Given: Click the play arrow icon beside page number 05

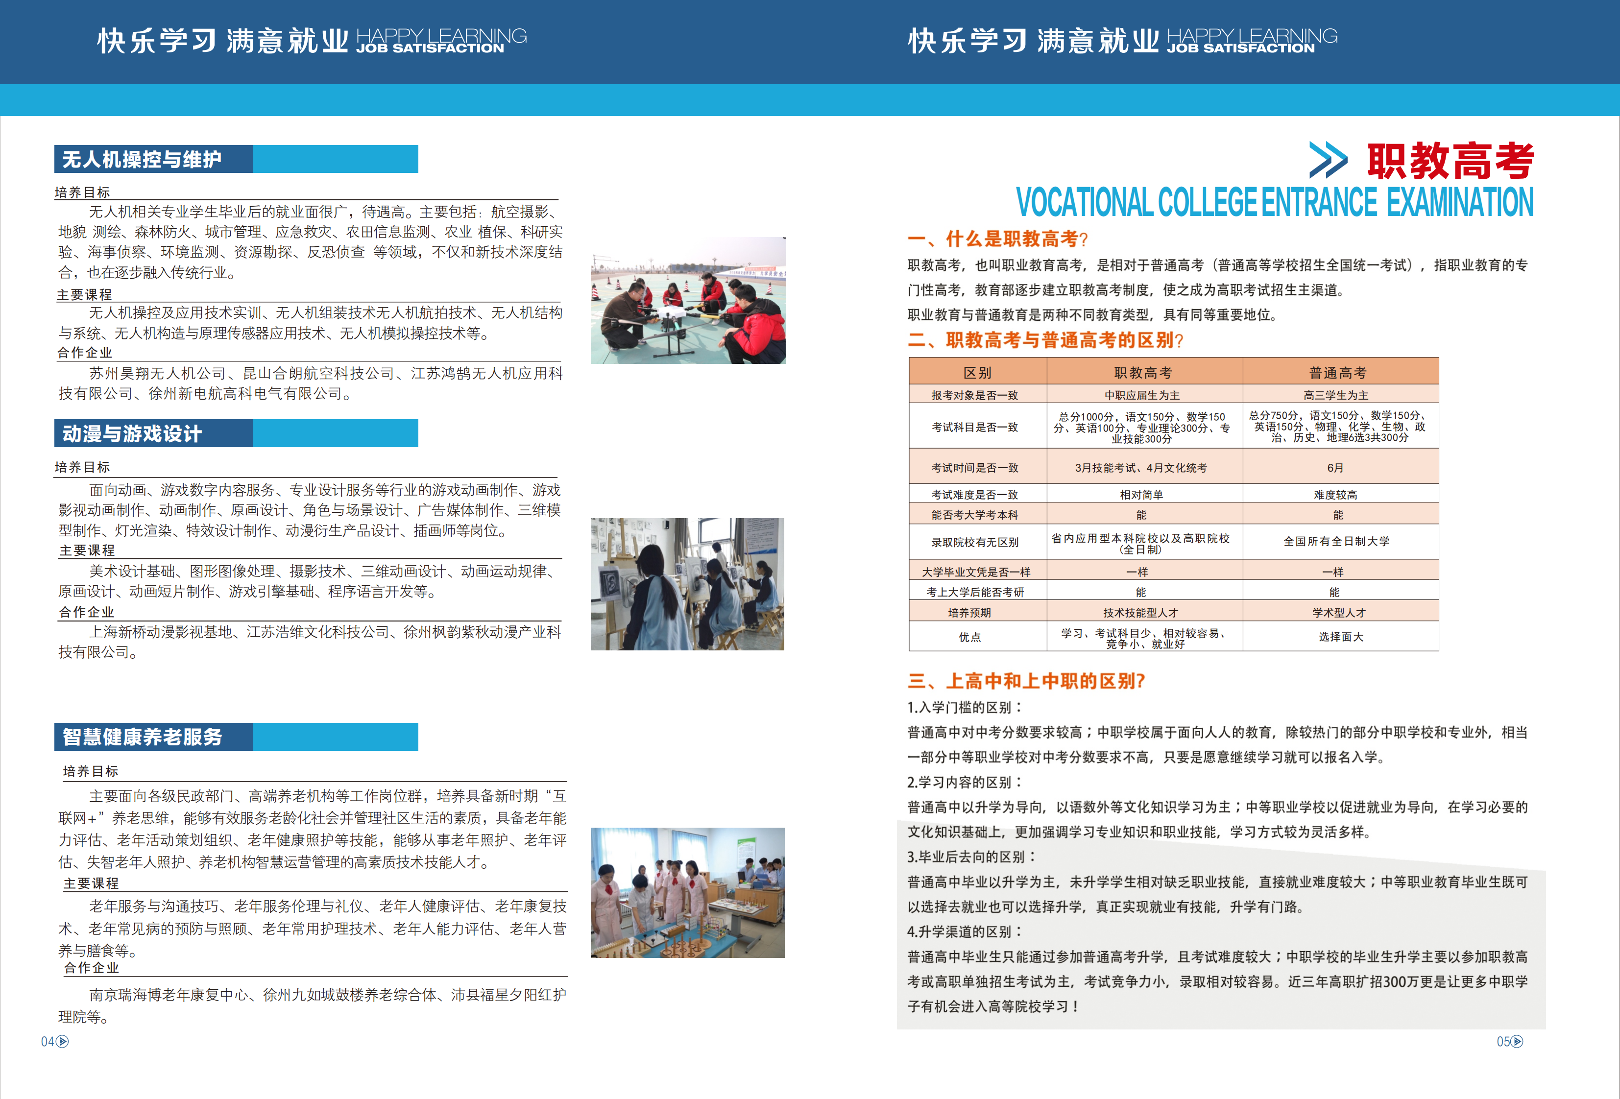Looking at the screenshot, I should coord(1517,1041).
